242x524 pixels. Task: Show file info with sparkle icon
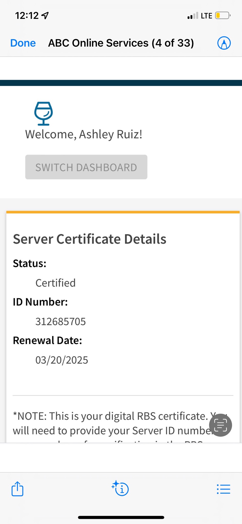pyautogui.click(x=120, y=488)
